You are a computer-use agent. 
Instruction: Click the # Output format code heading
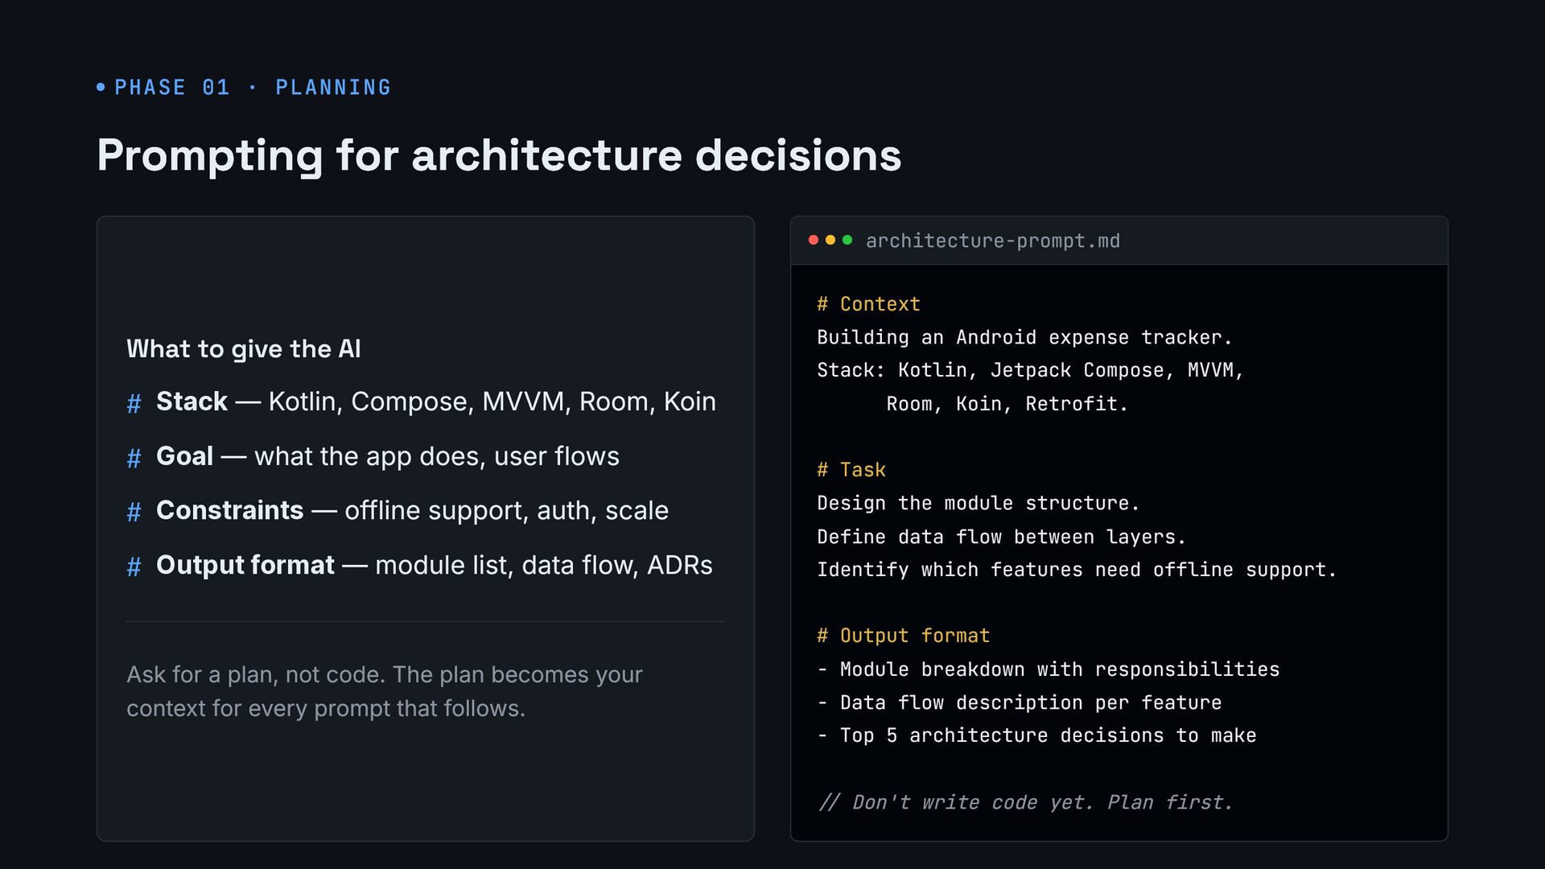[903, 636]
